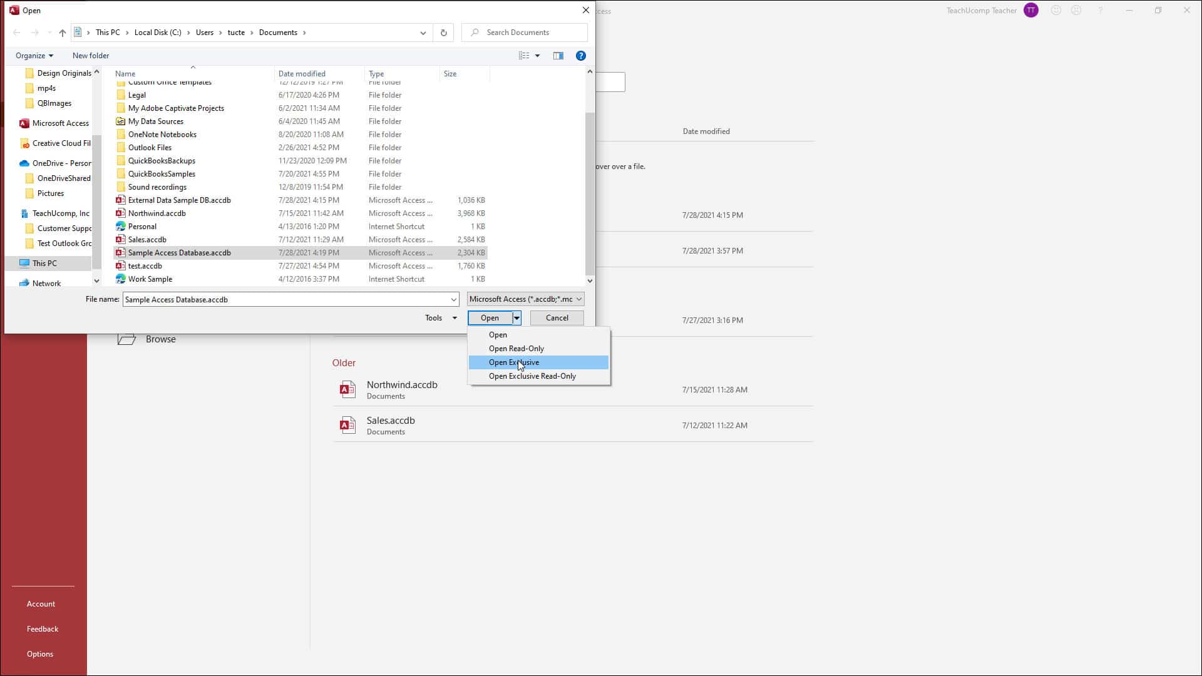Click the Open button's split dropdown arrow
The height and width of the screenshot is (676, 1202).
pyautogui.click(x=516, y=318)
